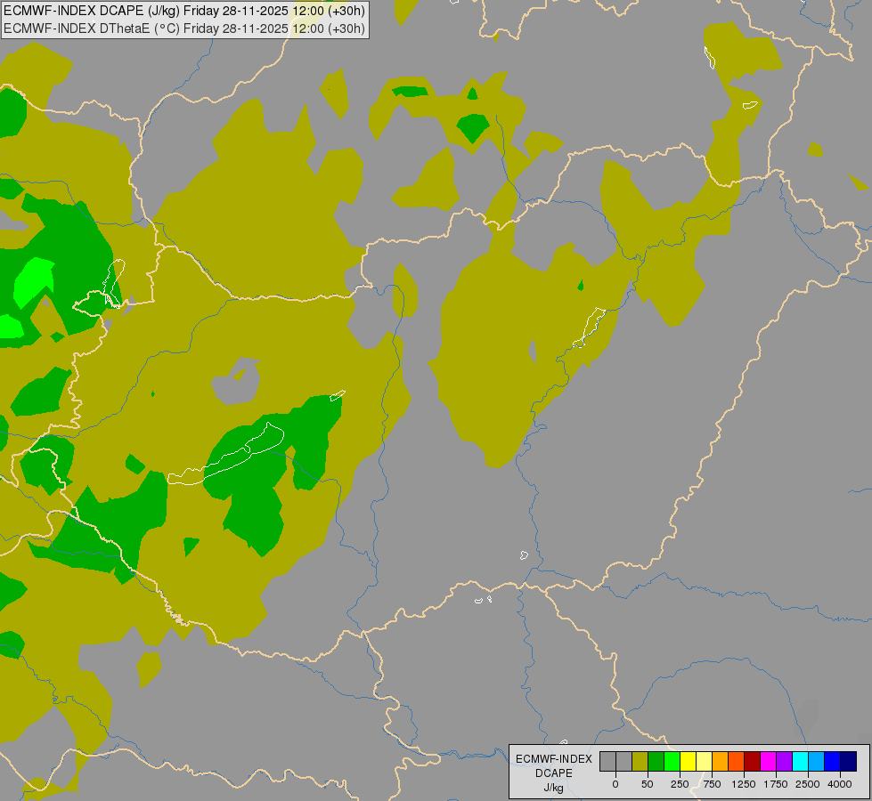The width and height of the screenshot is (872, 801).
Task: Pick the bright yellow legend swatch
Action: [688, 762]
